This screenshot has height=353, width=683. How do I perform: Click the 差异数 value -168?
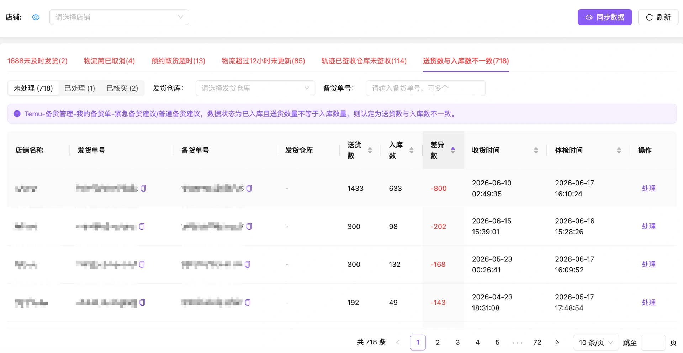pos(438,264)
